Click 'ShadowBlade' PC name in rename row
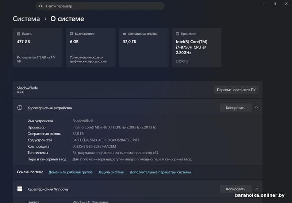 pyautogui.click(x=27, y=88)
